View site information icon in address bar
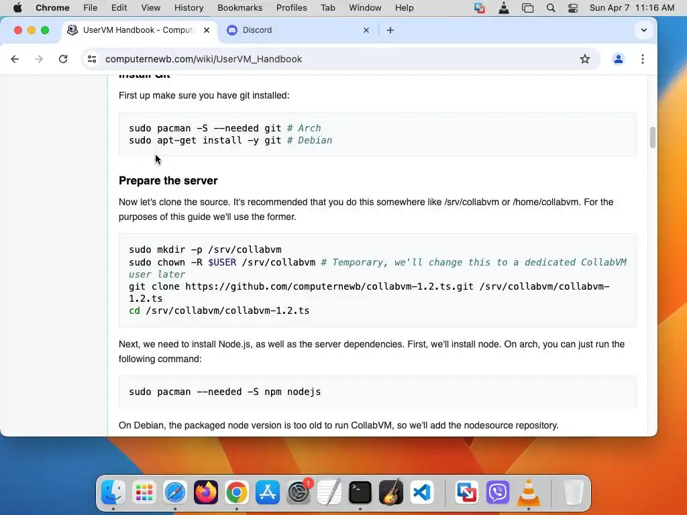687x515 pixels. [x=91, y=59]
